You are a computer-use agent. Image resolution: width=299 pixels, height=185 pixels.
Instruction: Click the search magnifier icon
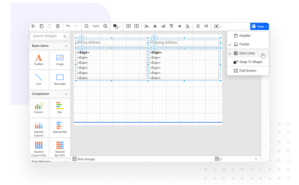click(x=65, y=36)
